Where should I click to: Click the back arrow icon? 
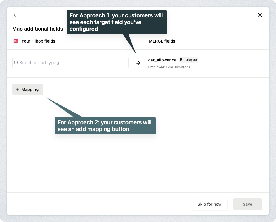point(16,15)
